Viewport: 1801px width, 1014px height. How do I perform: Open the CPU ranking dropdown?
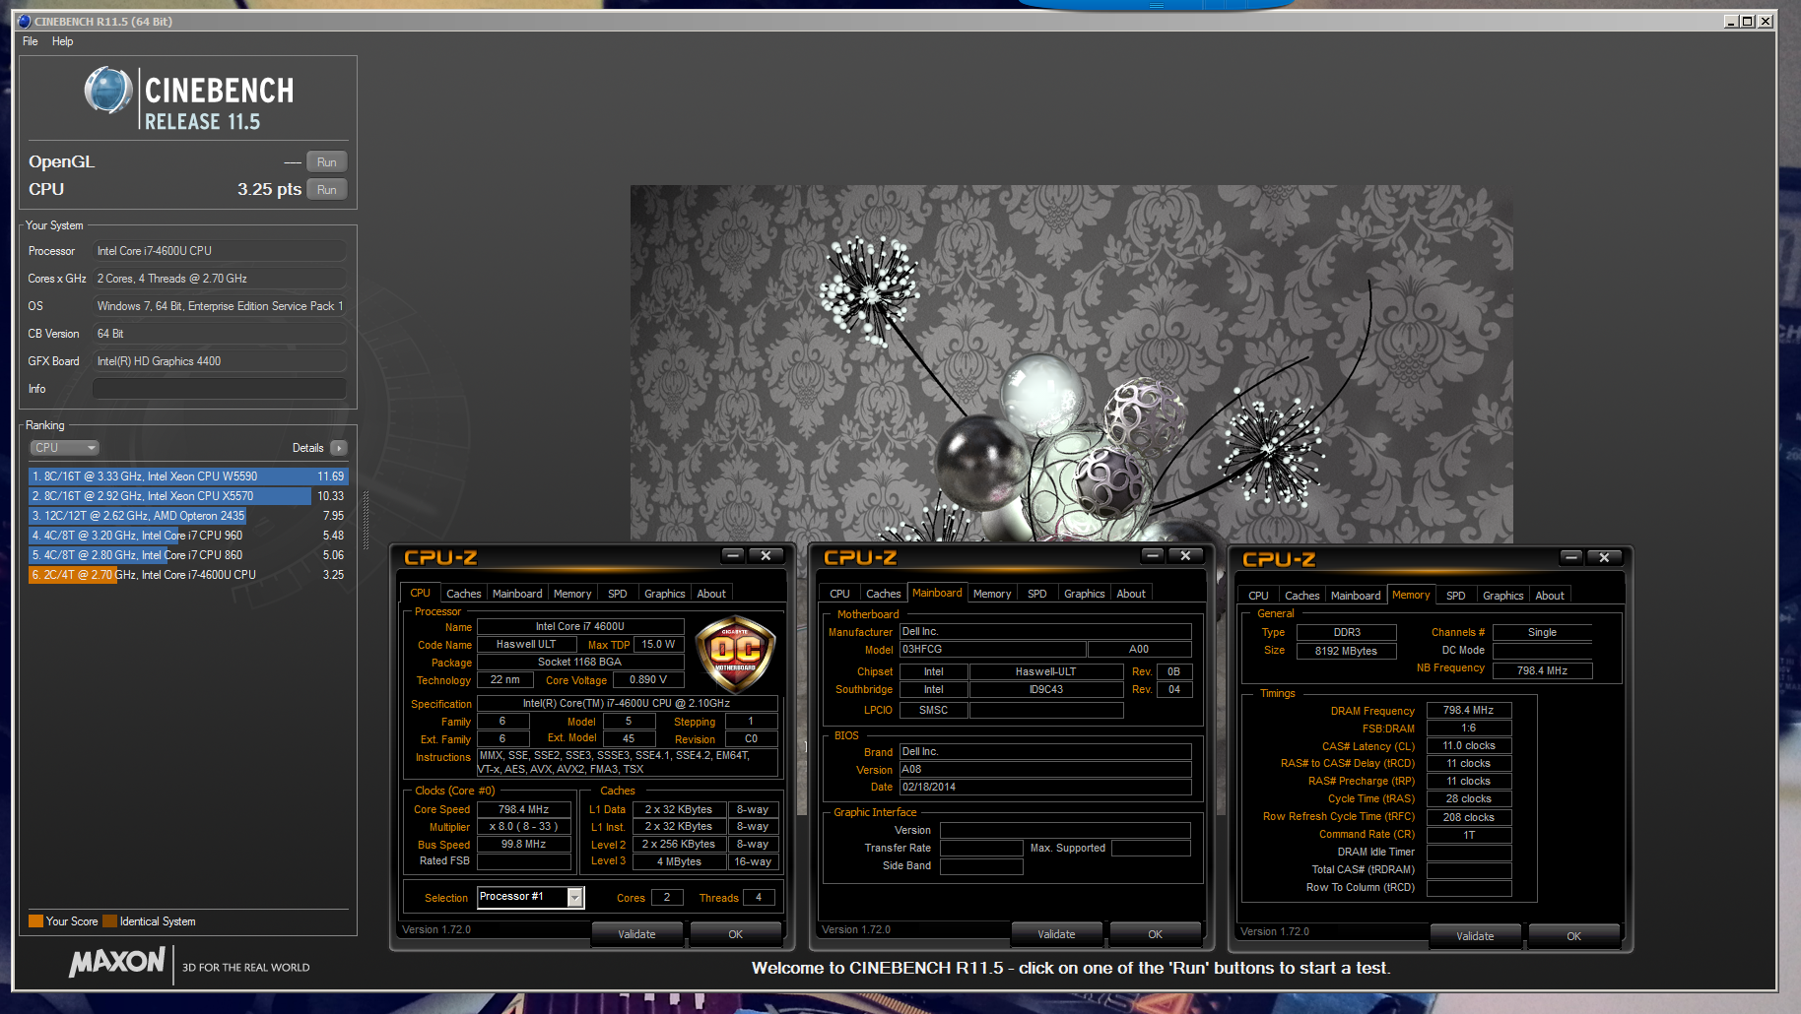coord(65,448)
